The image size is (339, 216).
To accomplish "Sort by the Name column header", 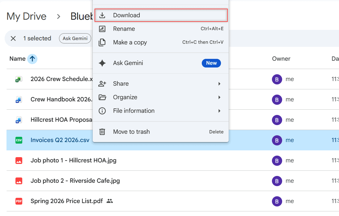I will tap(18, 59).
